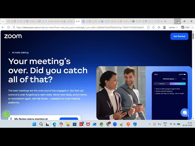
Task: Switch to the GitHub tab
Action: (x=147, y=21)
